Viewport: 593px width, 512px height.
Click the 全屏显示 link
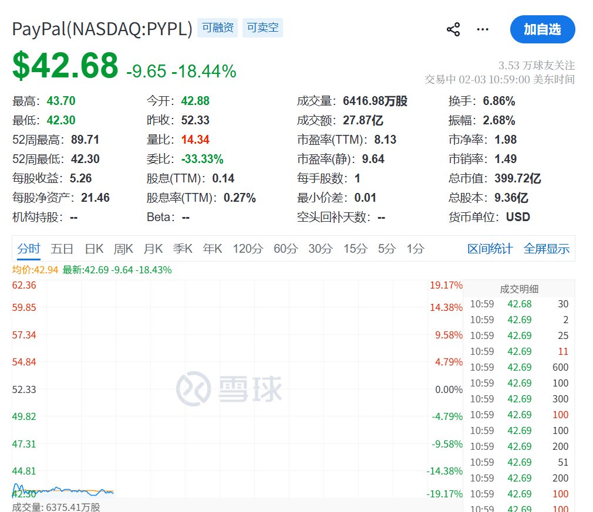(547, 249)
